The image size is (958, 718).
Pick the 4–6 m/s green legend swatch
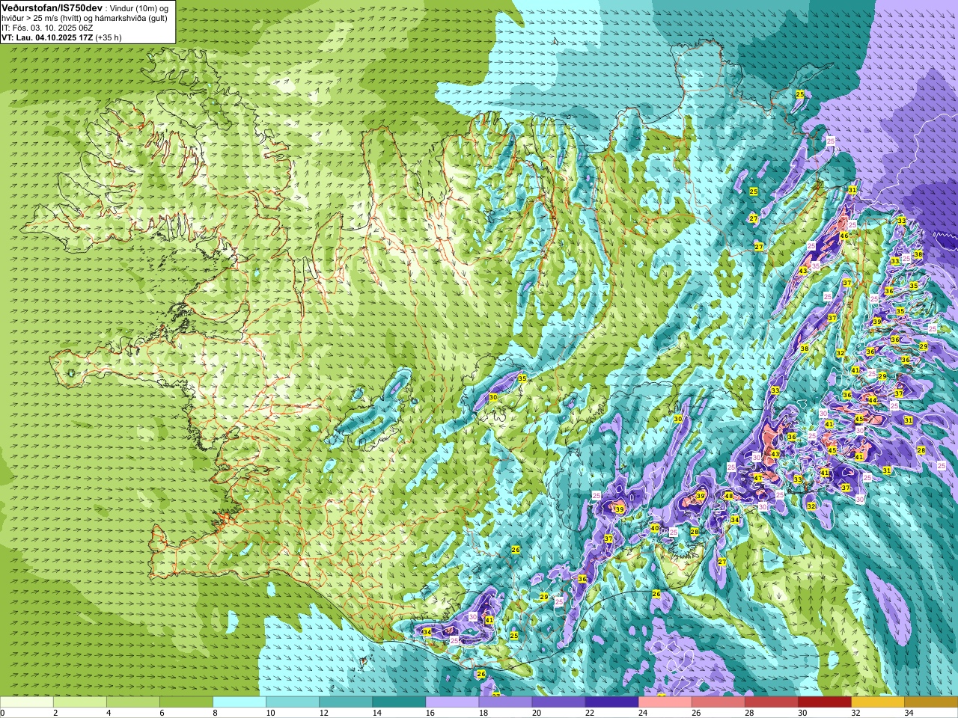(x=133, y=702)
